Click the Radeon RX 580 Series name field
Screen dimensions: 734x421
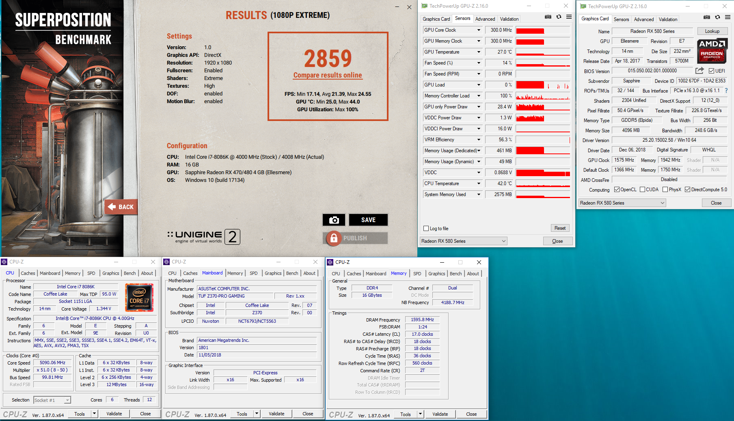tap(652, 31)
